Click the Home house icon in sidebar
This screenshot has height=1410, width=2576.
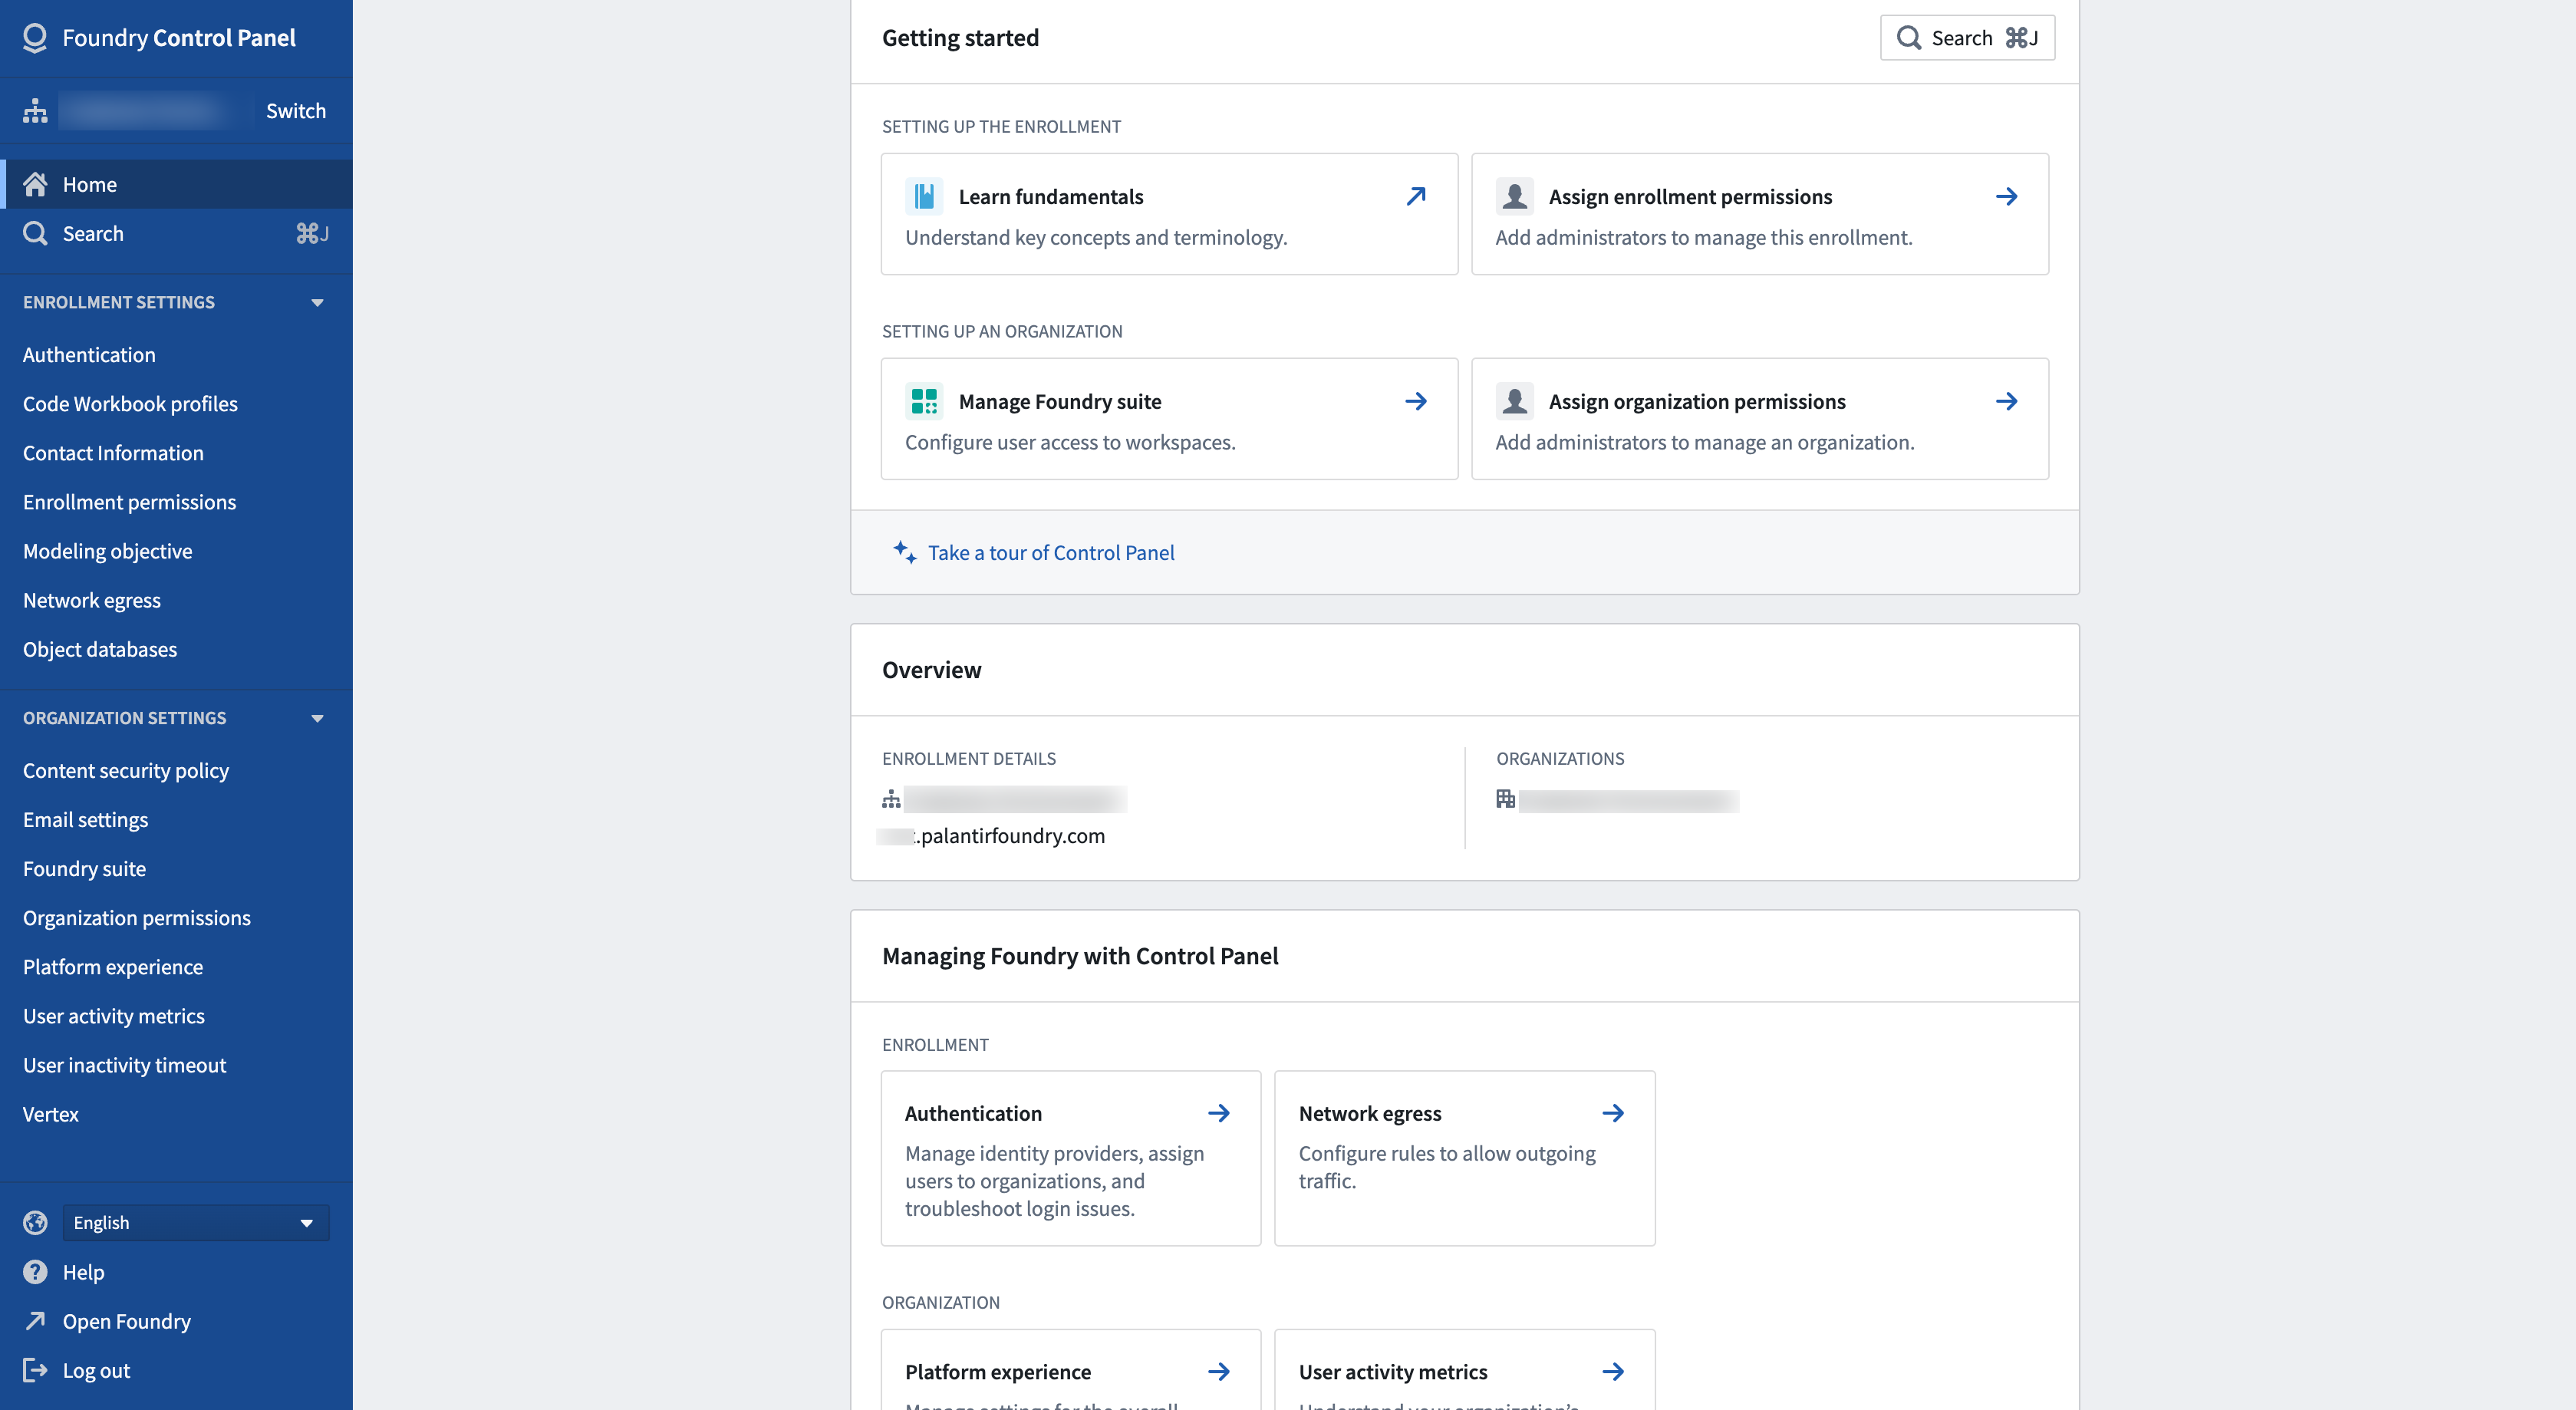point(35,184)
